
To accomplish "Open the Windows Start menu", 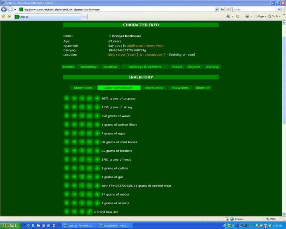I will (x=11, y=225).
